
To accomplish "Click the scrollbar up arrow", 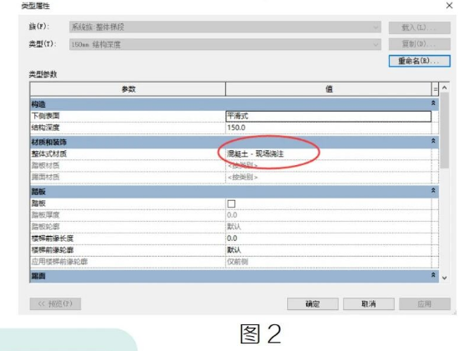I will pyautogui.click(x=445, y=88).
